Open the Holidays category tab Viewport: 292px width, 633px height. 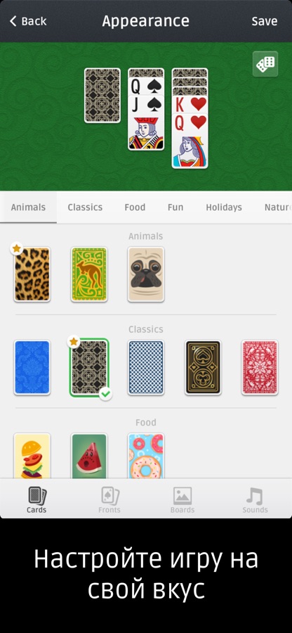coord(224,207)
